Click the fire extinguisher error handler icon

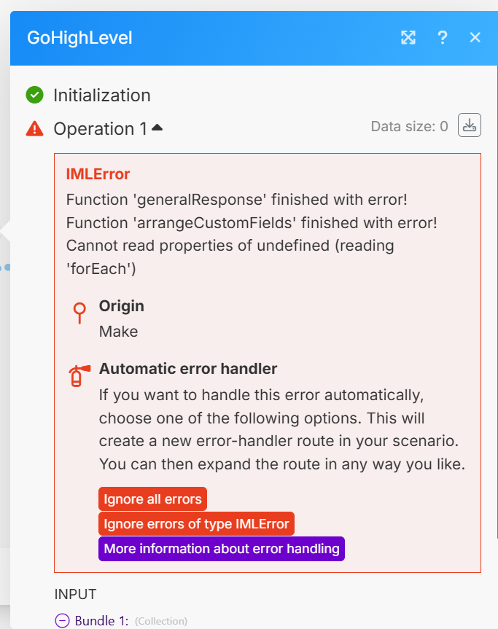(77, 375)
